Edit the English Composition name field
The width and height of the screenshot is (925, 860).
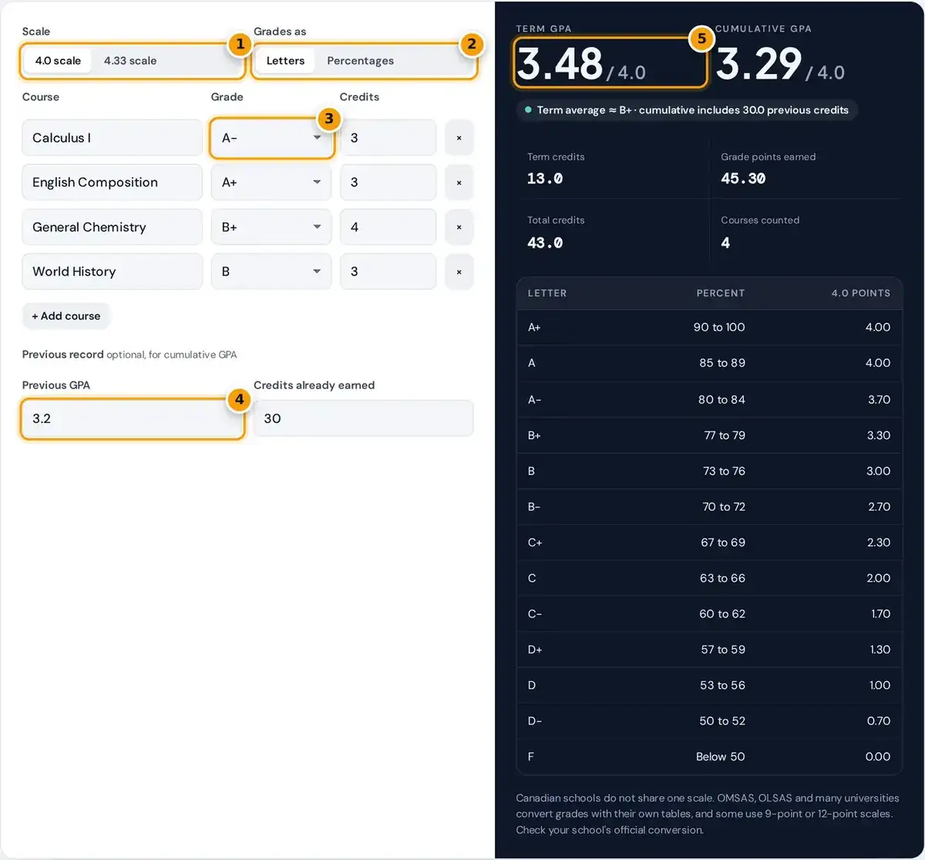click(x=113, y=183)
